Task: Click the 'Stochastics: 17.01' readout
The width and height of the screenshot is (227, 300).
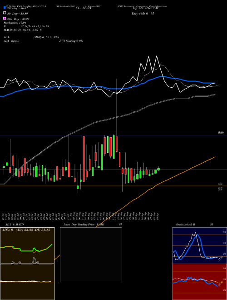Action: tap(15, 23)
